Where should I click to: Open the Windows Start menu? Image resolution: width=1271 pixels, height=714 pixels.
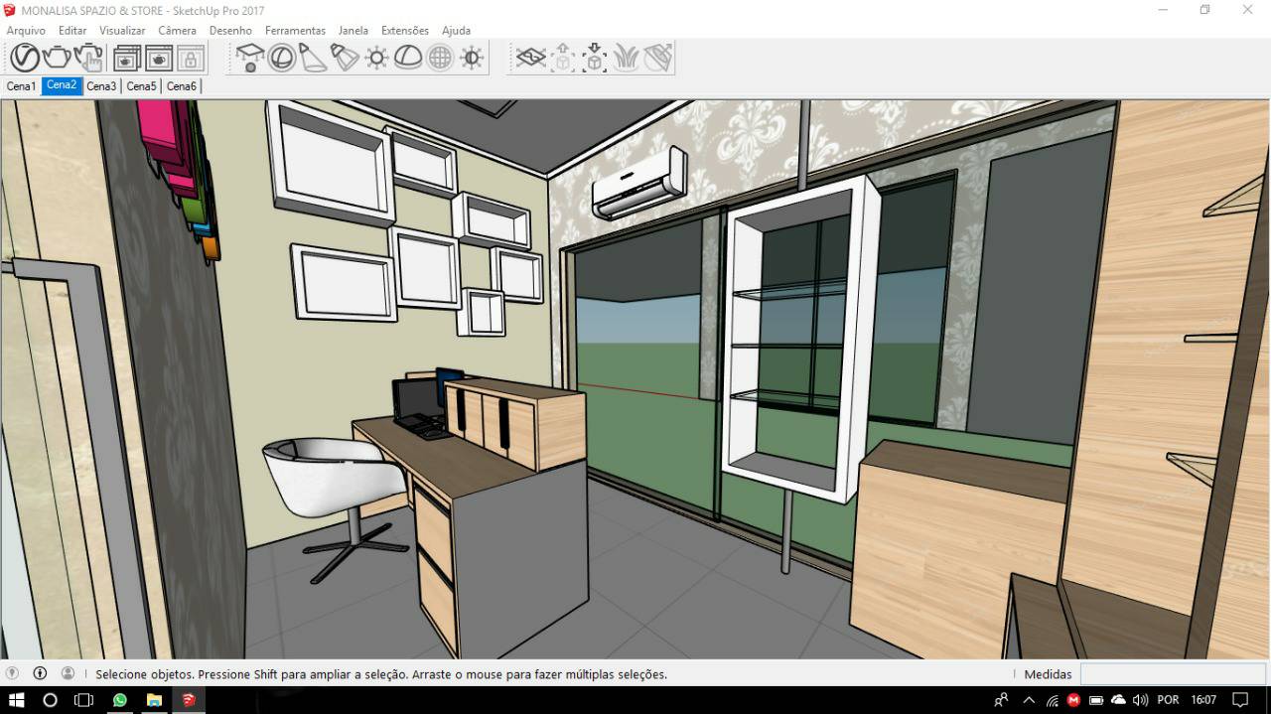tap(17, 700)
